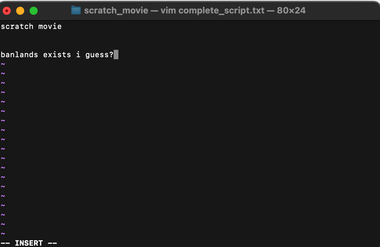Click the word "movie" on first line
The height and width of the screenshot is (247, 380).
[x=50, y=27]
